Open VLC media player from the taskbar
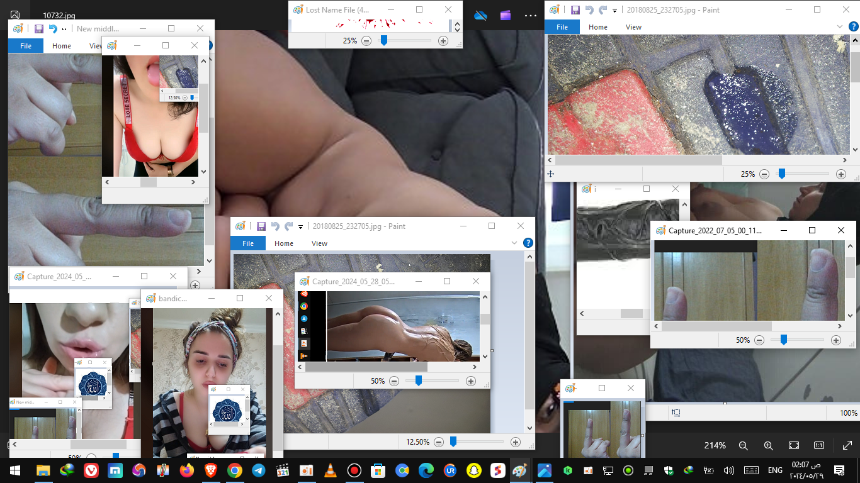 pos(331,470)
